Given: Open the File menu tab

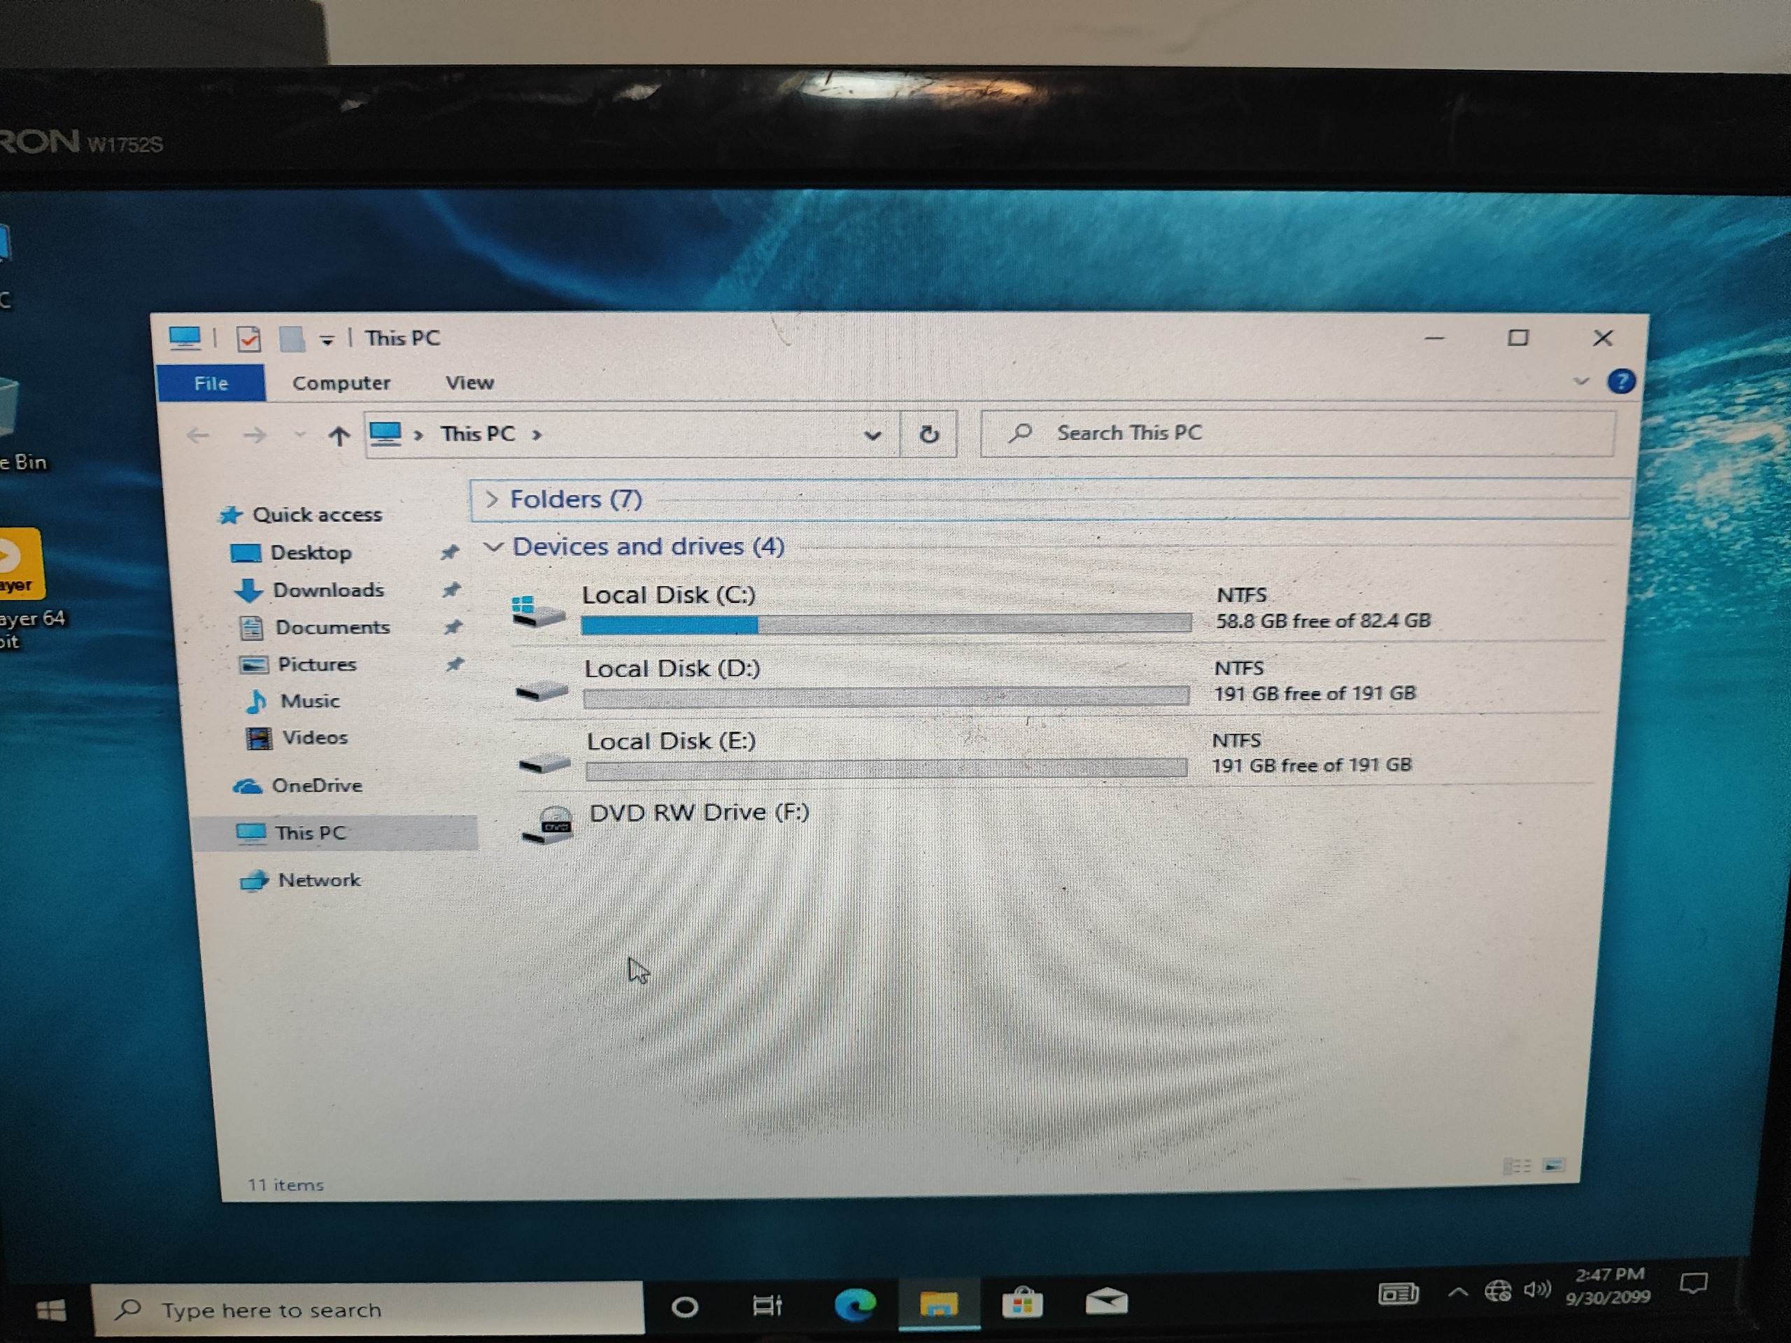Looking at the screenshot, I should coord(211,383).
